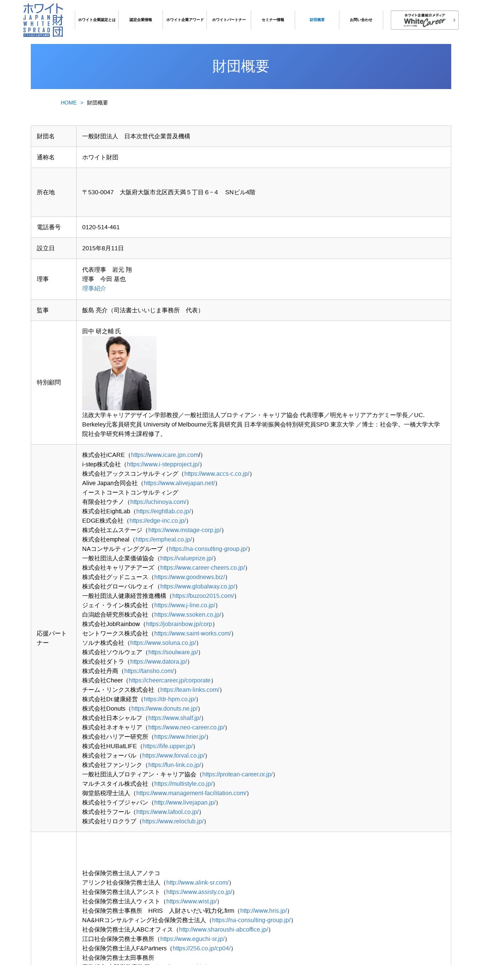Open the management-facilitation.com link
Screen dimensions: 482x965
click(x=191, y=793)
